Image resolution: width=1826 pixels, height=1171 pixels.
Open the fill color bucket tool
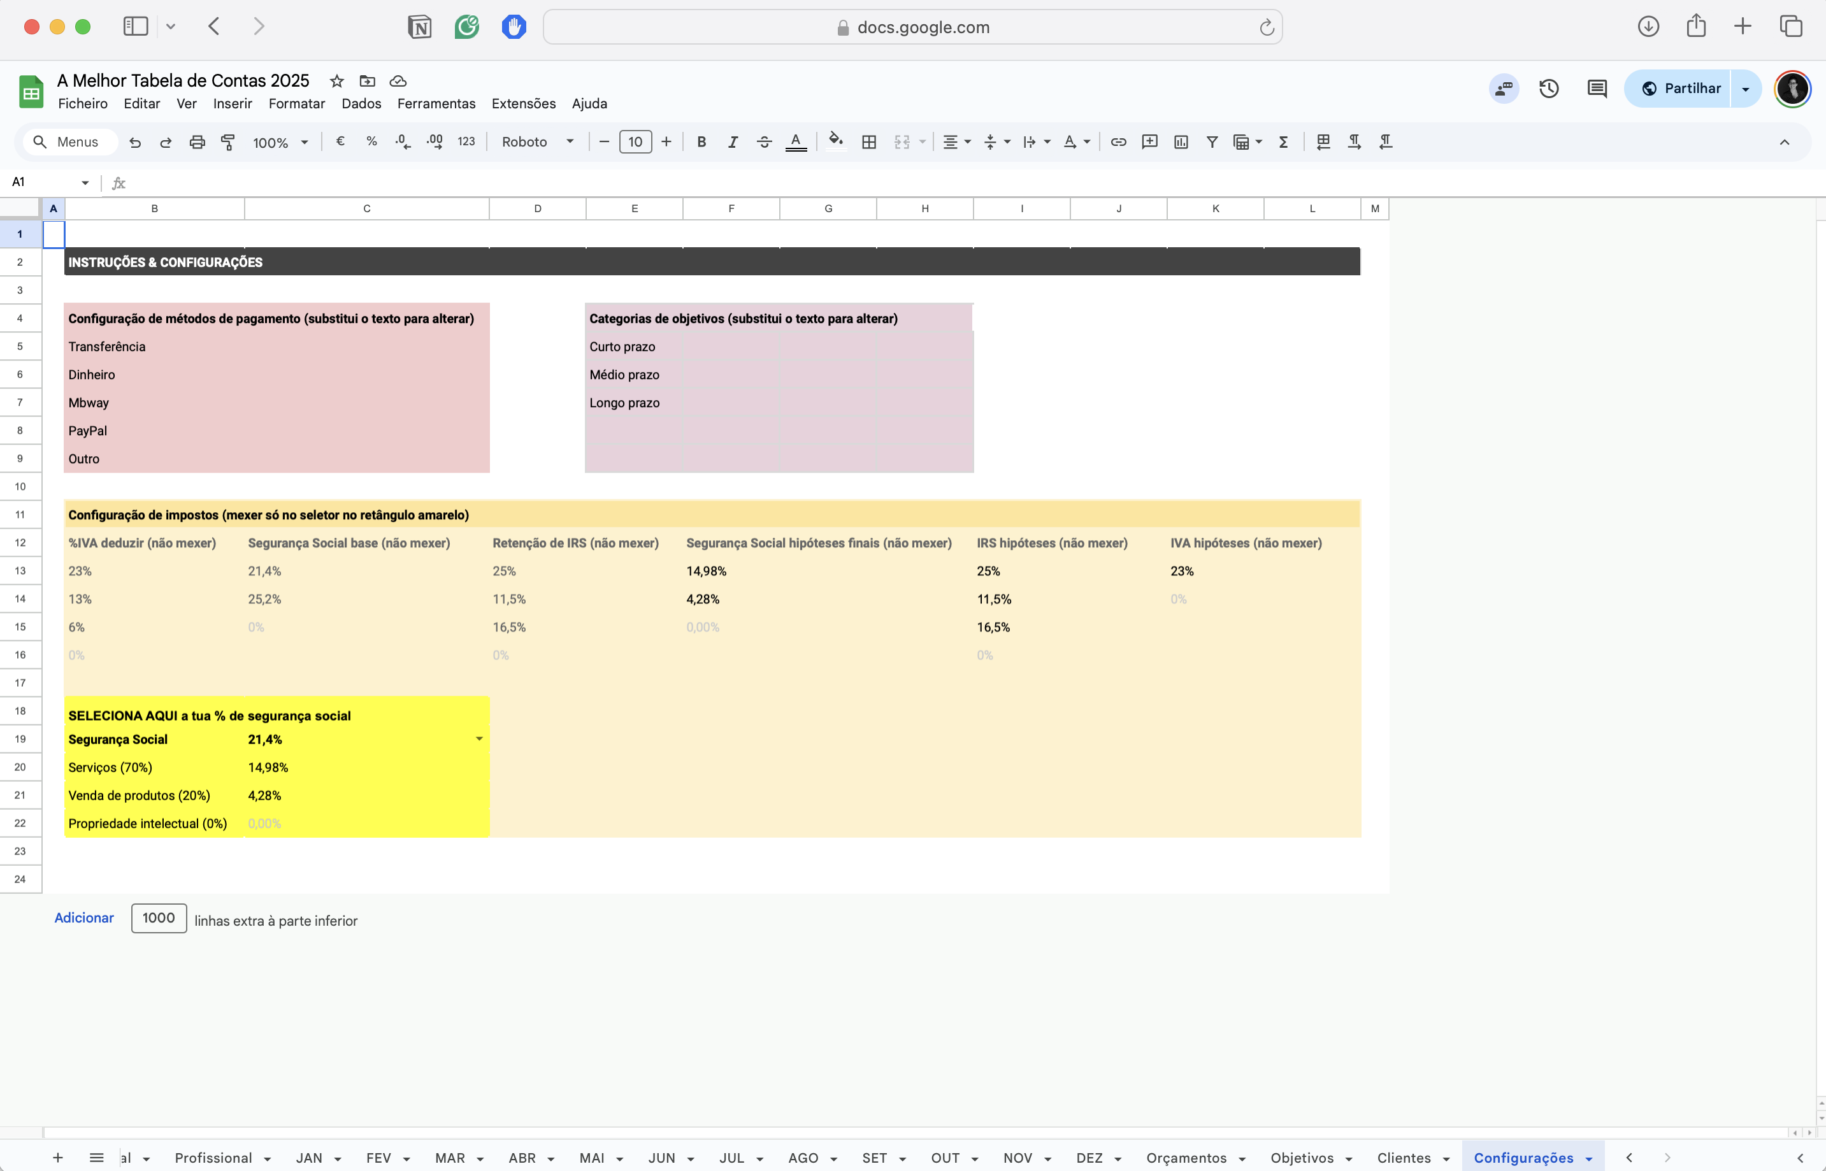835,141
